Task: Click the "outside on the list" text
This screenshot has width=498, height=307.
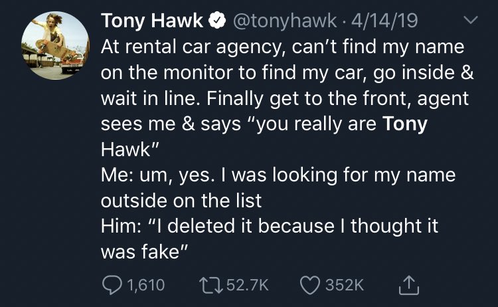Action: [181, 201]
